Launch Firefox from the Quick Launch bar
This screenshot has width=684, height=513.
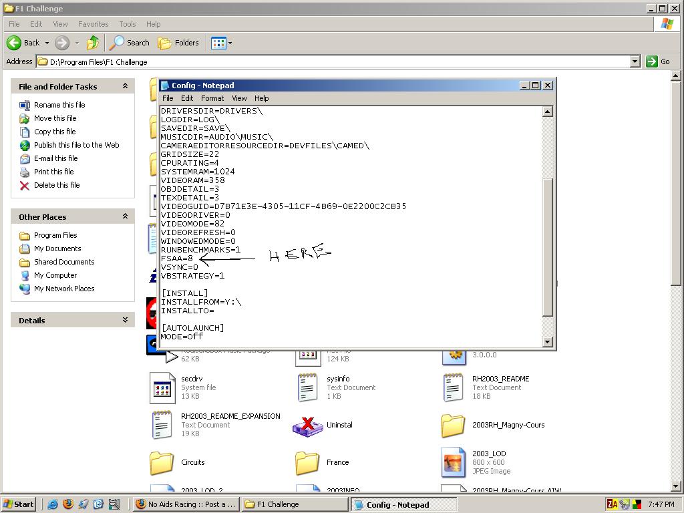coord(67,504)
